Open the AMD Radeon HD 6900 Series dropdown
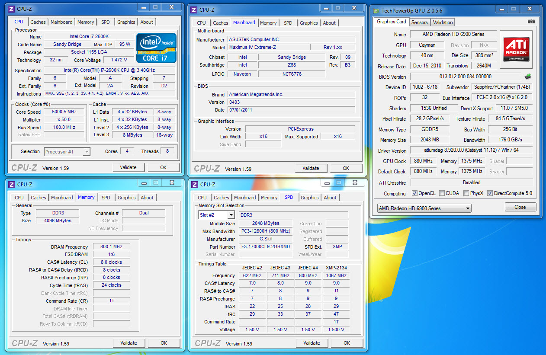This screenshot has height=355, width=546. [424, 208]
